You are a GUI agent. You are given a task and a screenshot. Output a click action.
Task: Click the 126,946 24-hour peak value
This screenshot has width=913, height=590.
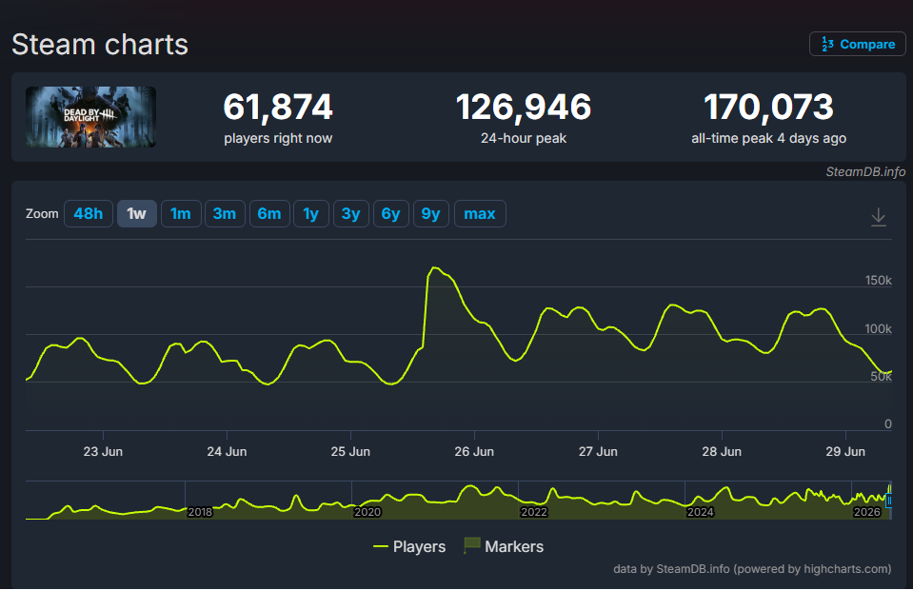click(524, 108)
